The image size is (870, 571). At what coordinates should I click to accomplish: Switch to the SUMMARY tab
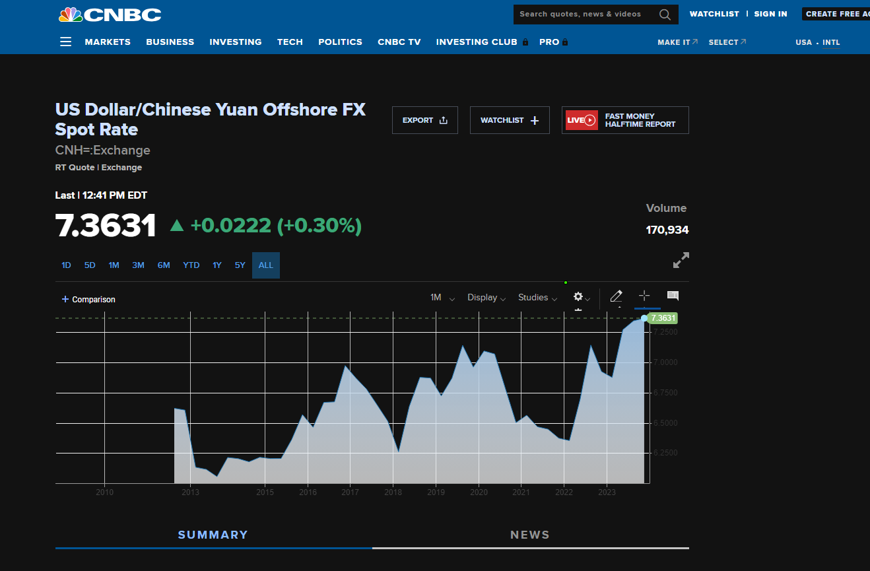pyautogui.click(x=213, y=535)
